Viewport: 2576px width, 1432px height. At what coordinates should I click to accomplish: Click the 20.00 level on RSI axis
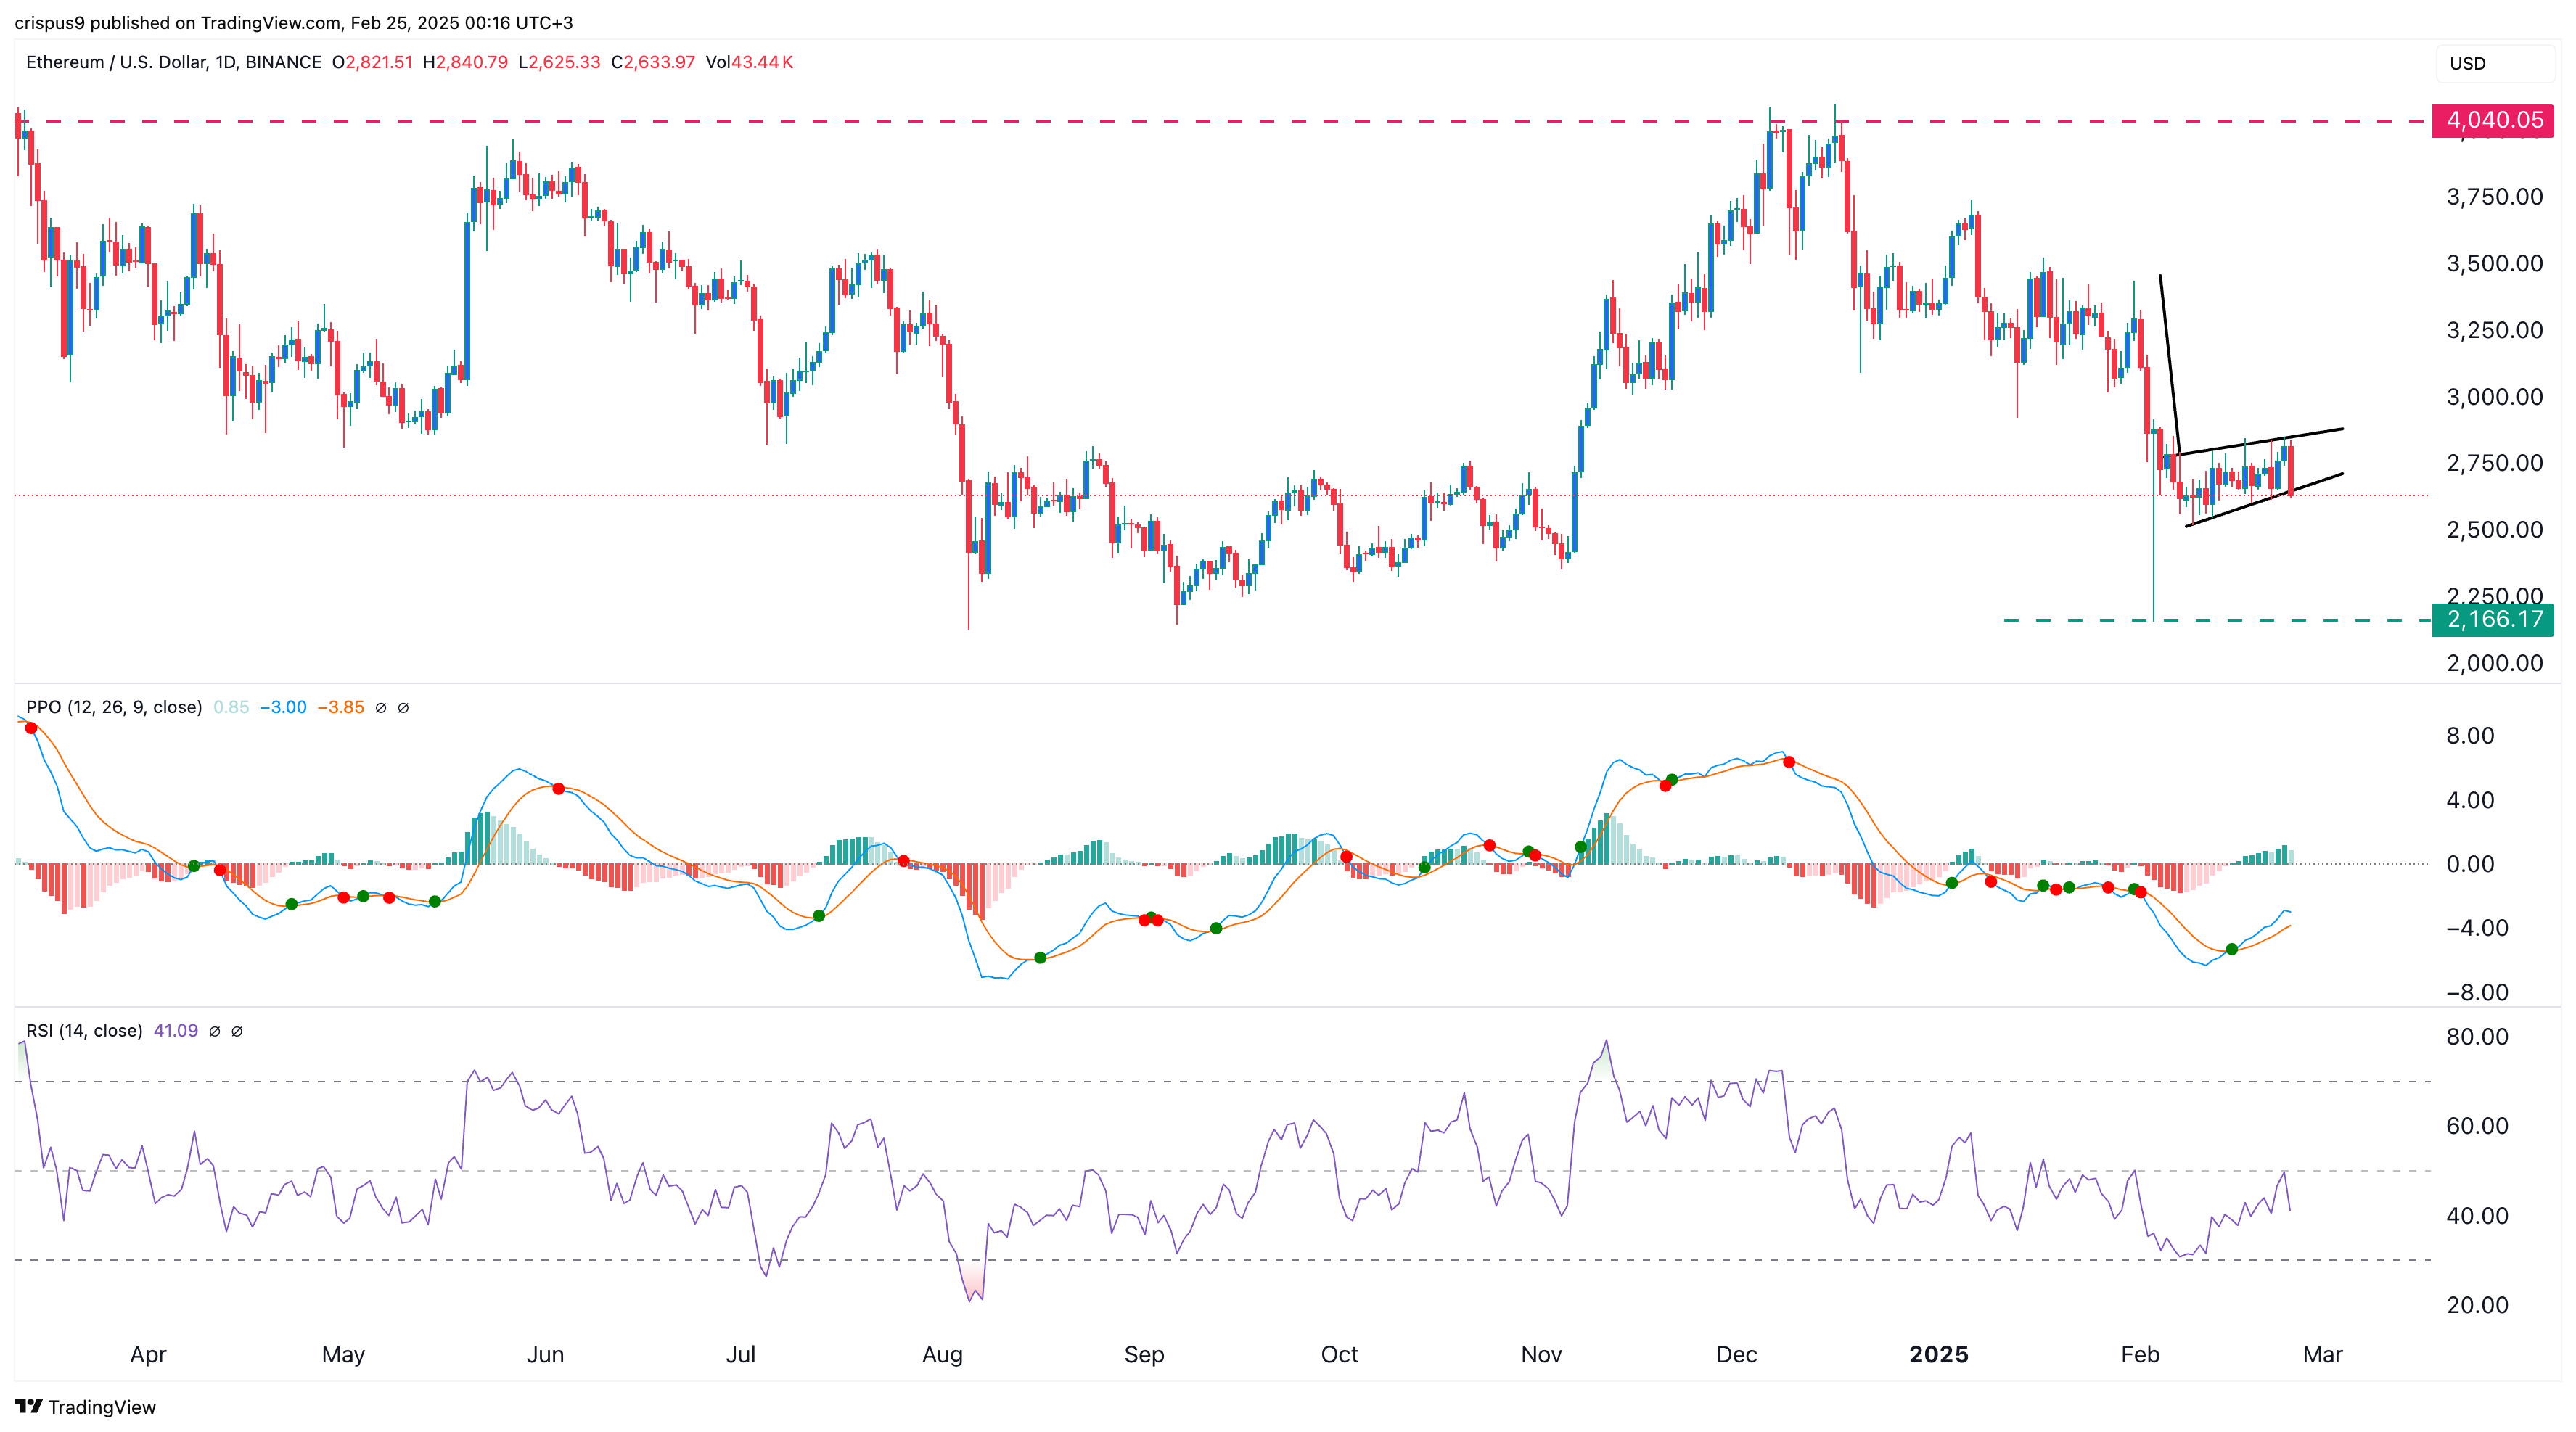coord(2477,1304)
